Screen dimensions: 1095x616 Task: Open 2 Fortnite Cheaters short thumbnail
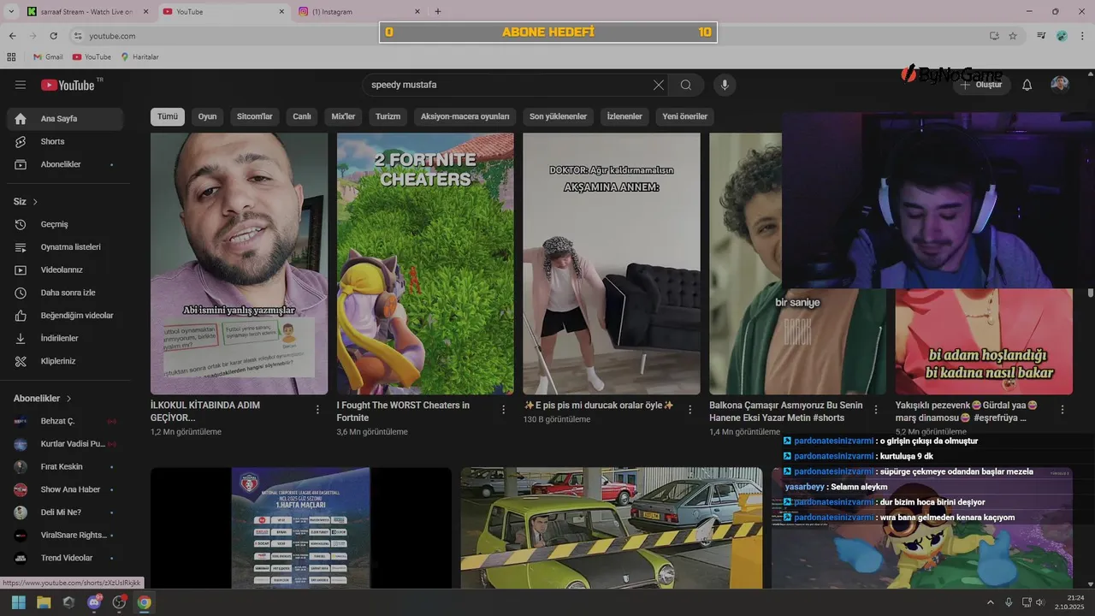pos(425,264)
